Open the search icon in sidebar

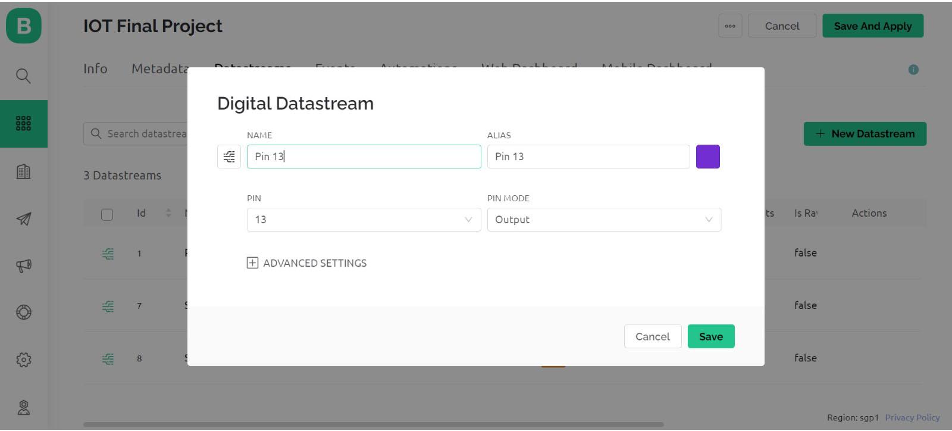[x=23, y=76]
